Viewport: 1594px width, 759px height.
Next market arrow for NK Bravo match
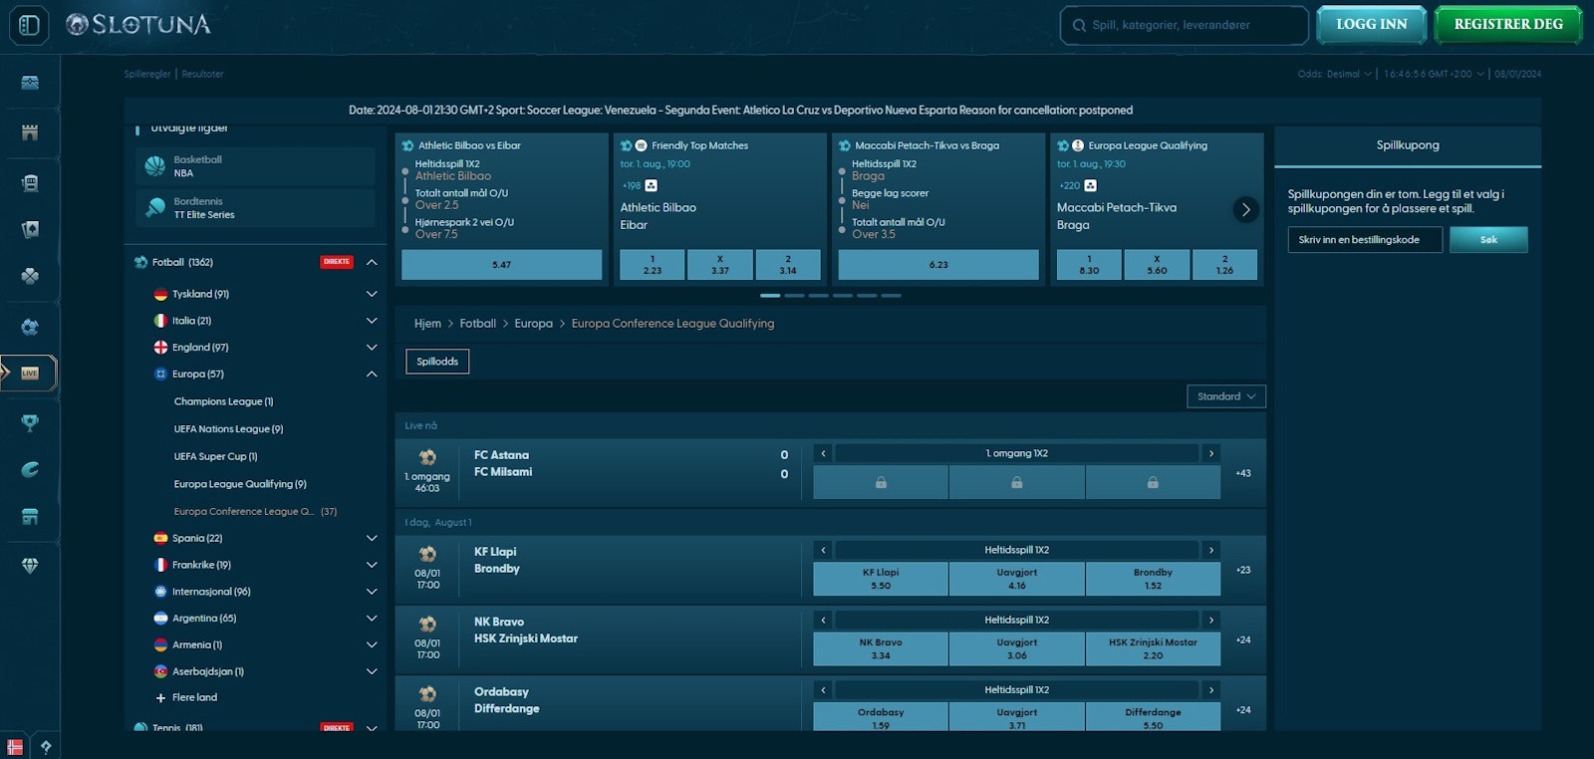(1211, 620)
